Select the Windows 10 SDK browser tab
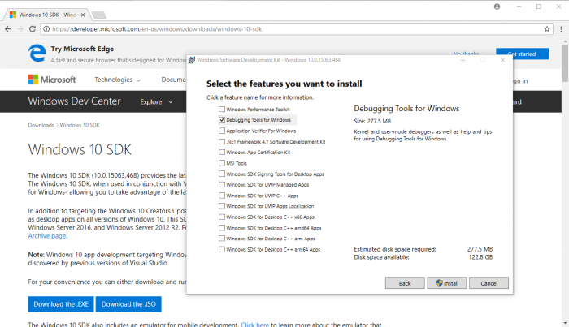 pos(47,15)
